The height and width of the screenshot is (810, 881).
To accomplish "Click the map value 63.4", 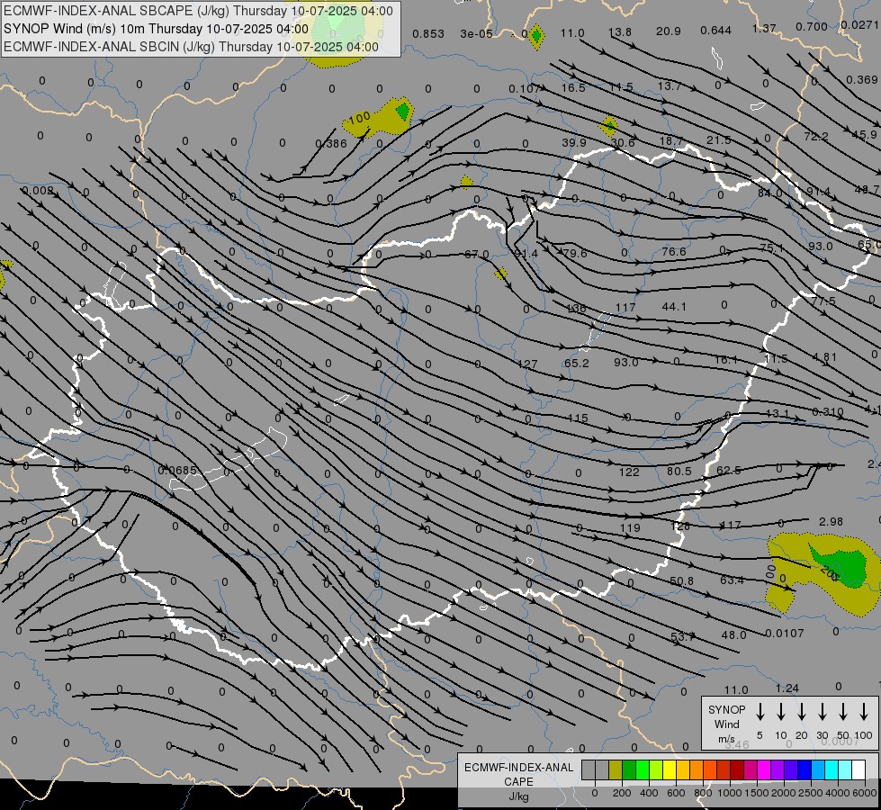I will (733, 580).
